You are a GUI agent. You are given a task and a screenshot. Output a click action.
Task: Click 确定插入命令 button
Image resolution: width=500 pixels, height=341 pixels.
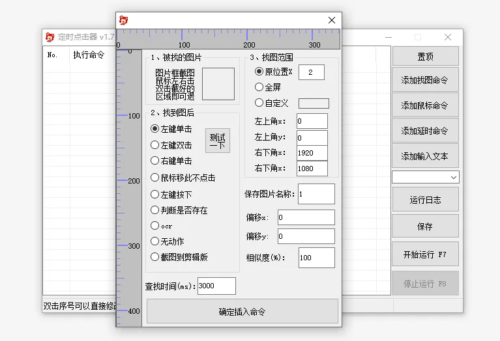243,311
